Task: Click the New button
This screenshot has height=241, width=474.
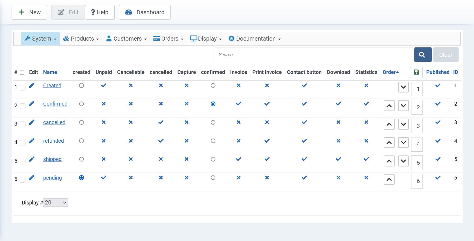Action: tap(29, 12)
